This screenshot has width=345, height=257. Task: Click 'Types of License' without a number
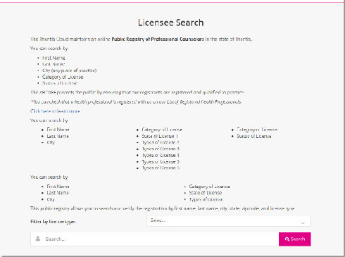206,199
